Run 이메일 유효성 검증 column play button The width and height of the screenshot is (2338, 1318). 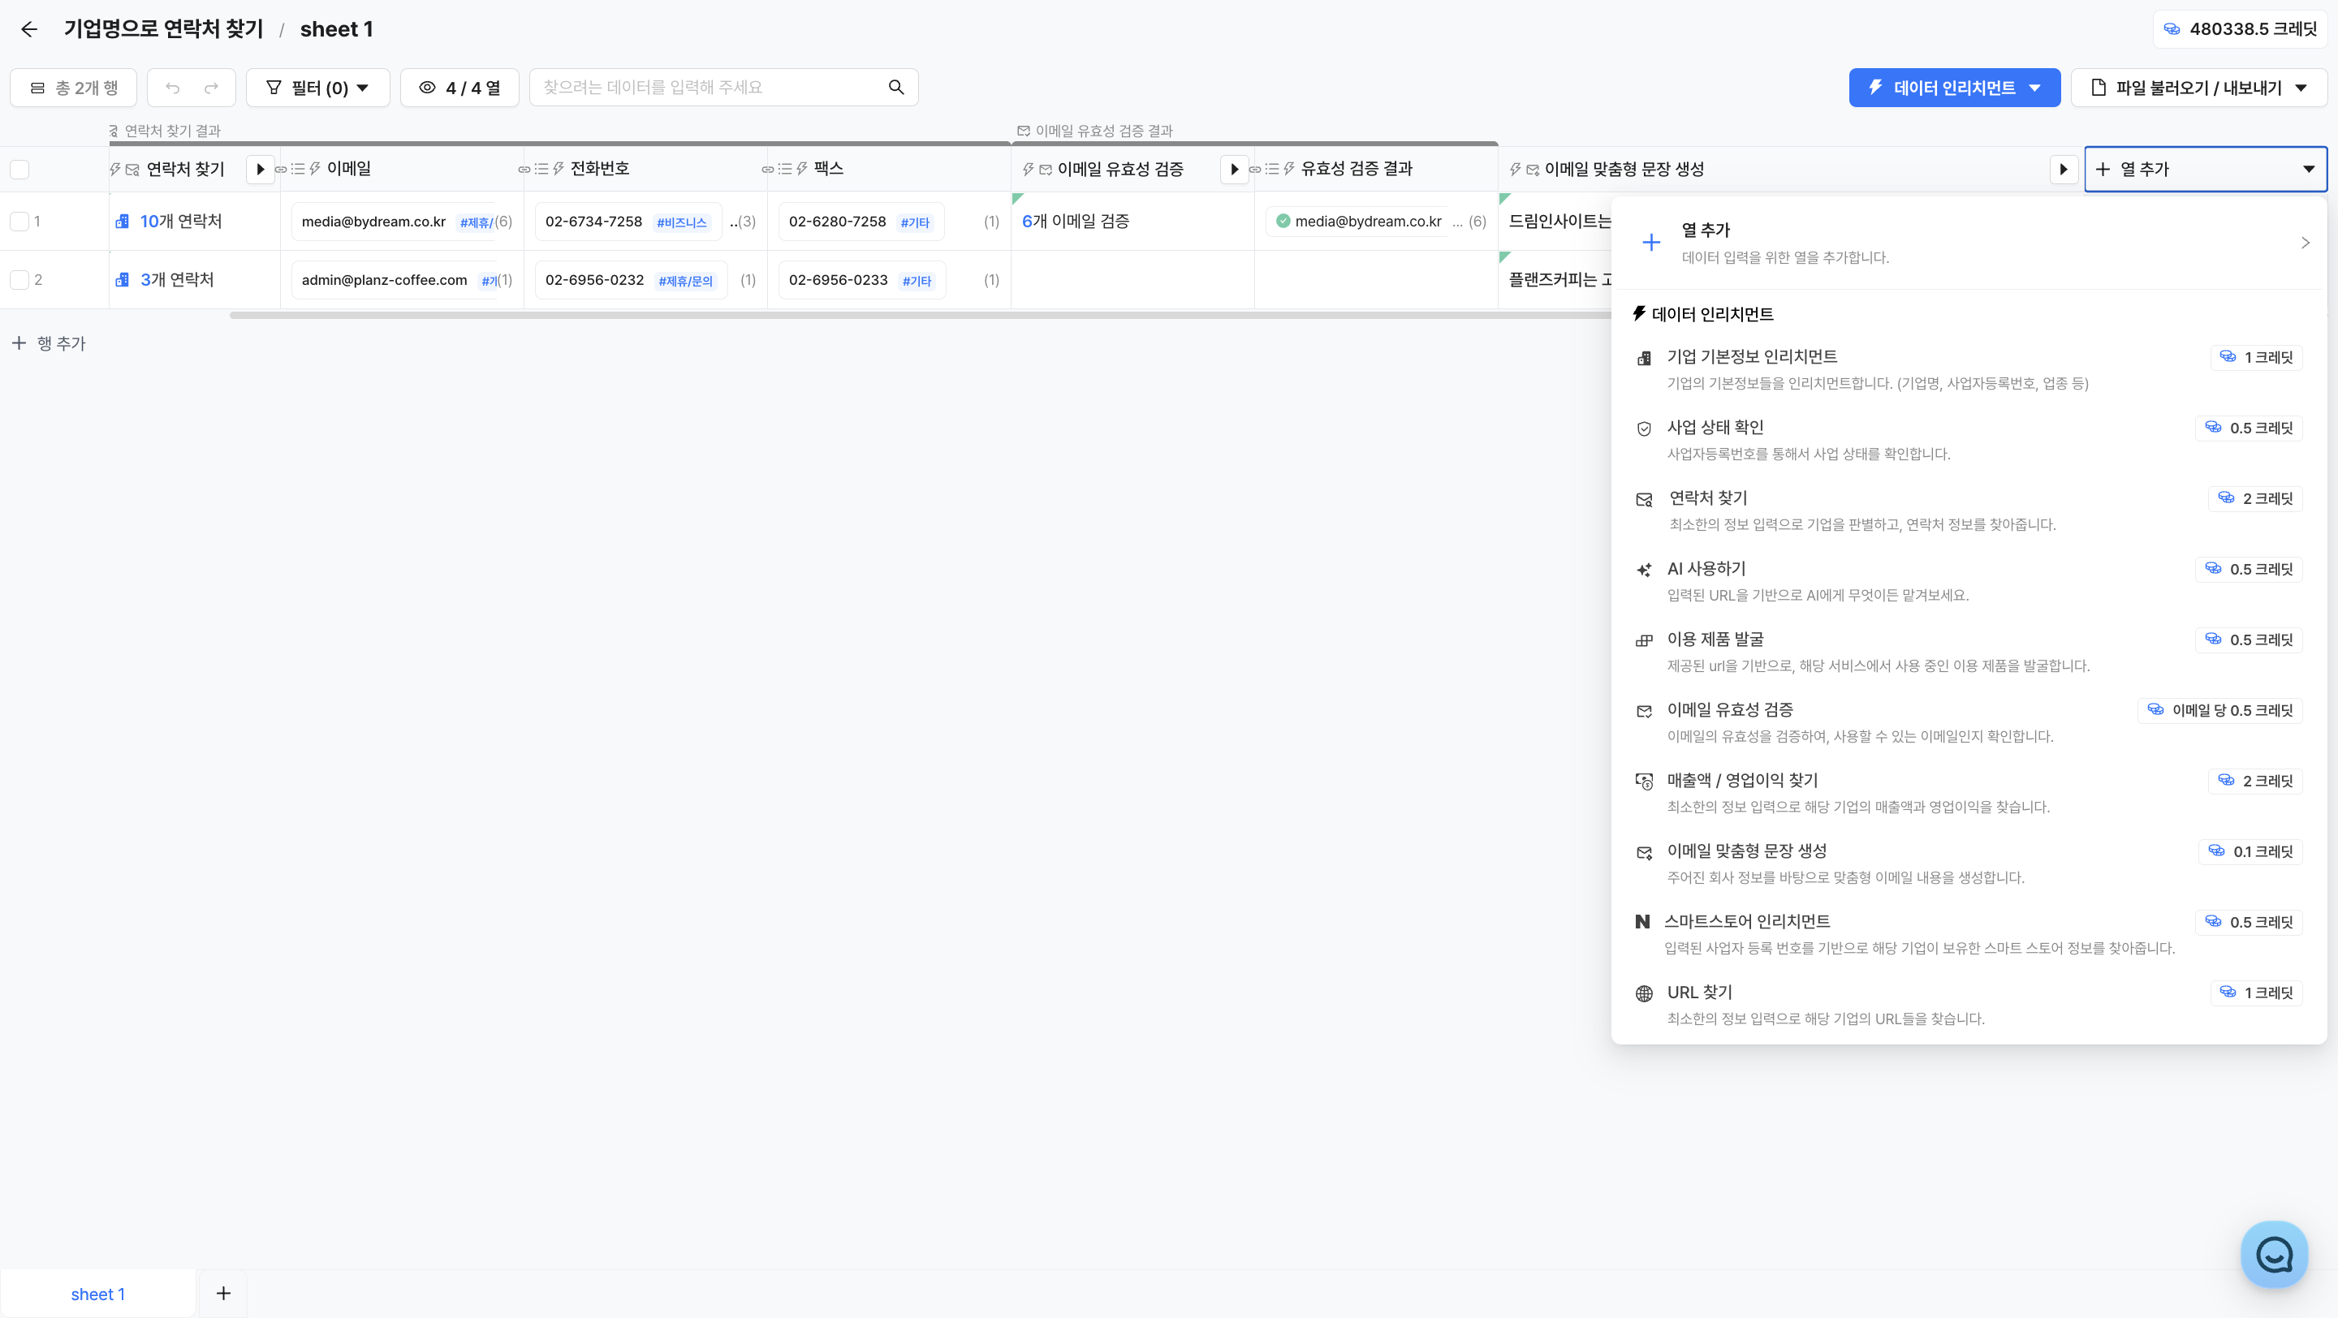click(1234, 170)
